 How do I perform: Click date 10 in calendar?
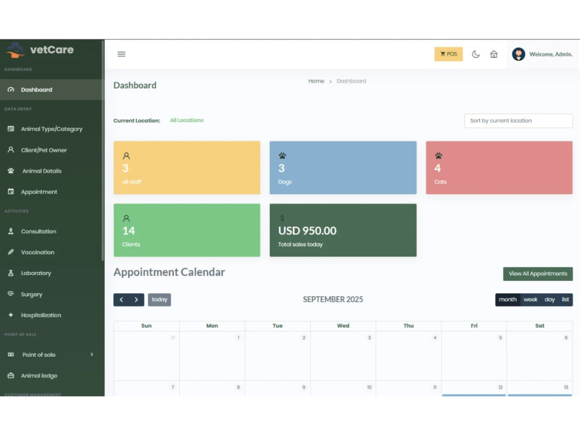click(369, 387)
